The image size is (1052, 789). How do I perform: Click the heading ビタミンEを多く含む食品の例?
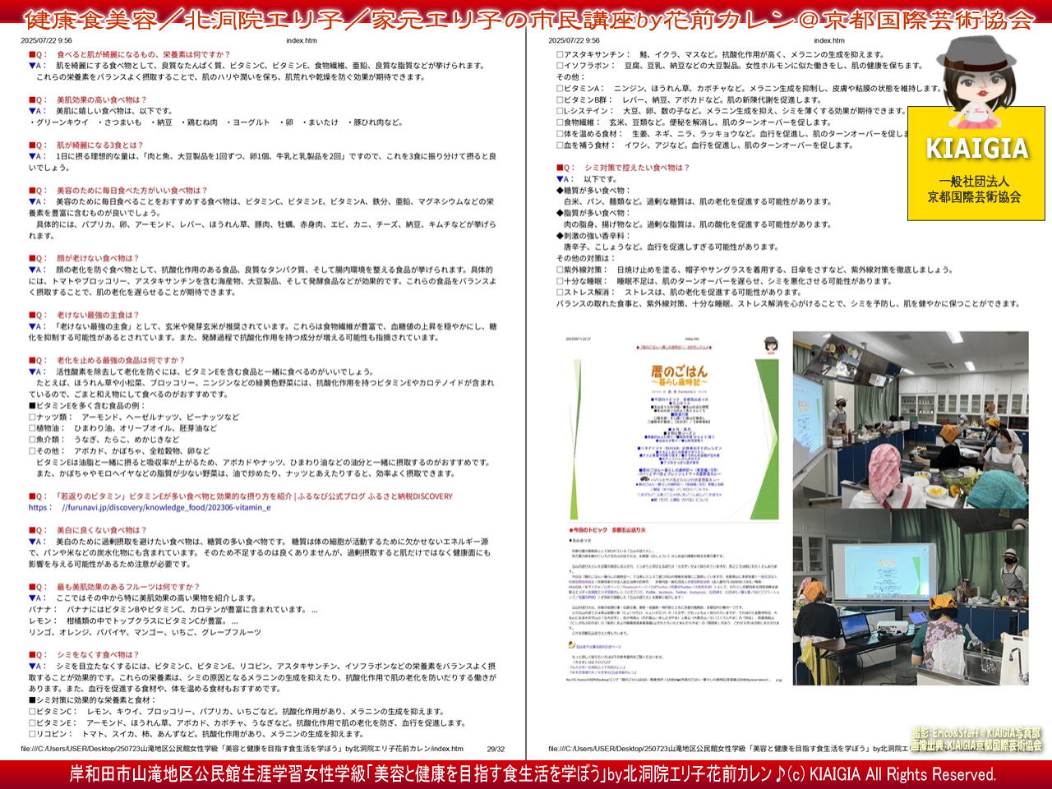click(87, 405)
